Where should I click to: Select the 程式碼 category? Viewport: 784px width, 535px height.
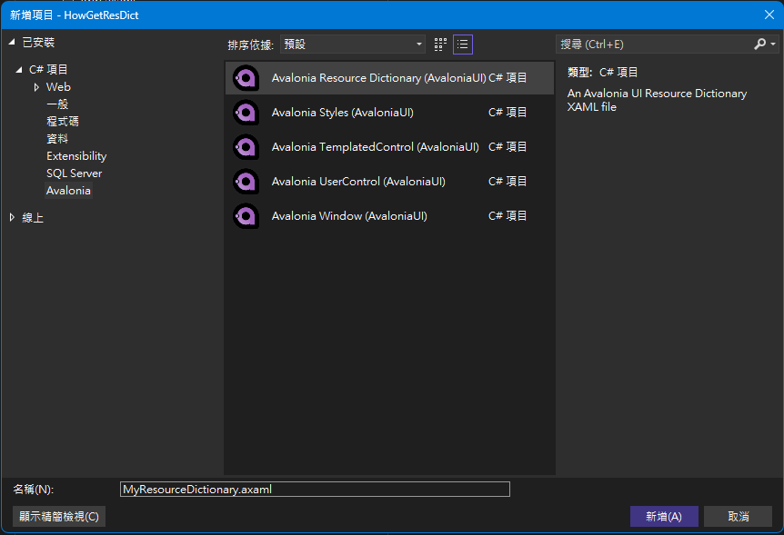pos(63,122)
